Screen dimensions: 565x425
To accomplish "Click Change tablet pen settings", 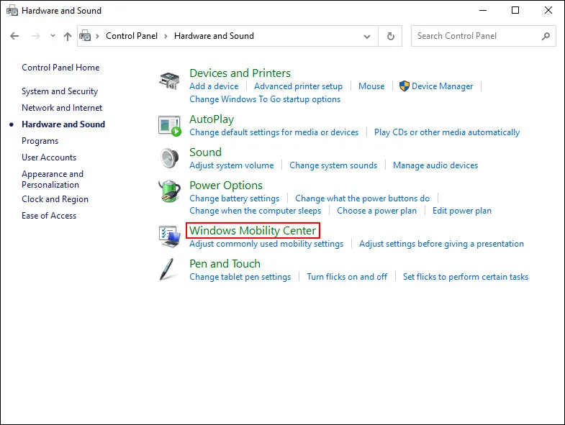I will [240, 277].
